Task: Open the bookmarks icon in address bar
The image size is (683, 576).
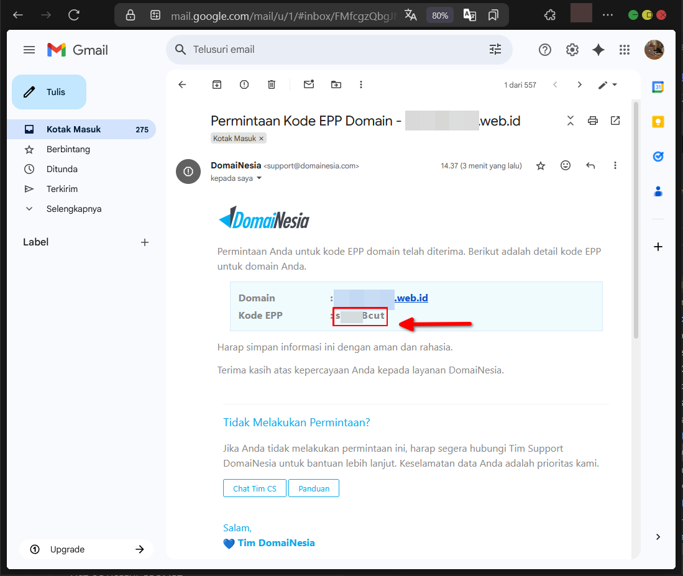Action: click(x=493, y=16)
